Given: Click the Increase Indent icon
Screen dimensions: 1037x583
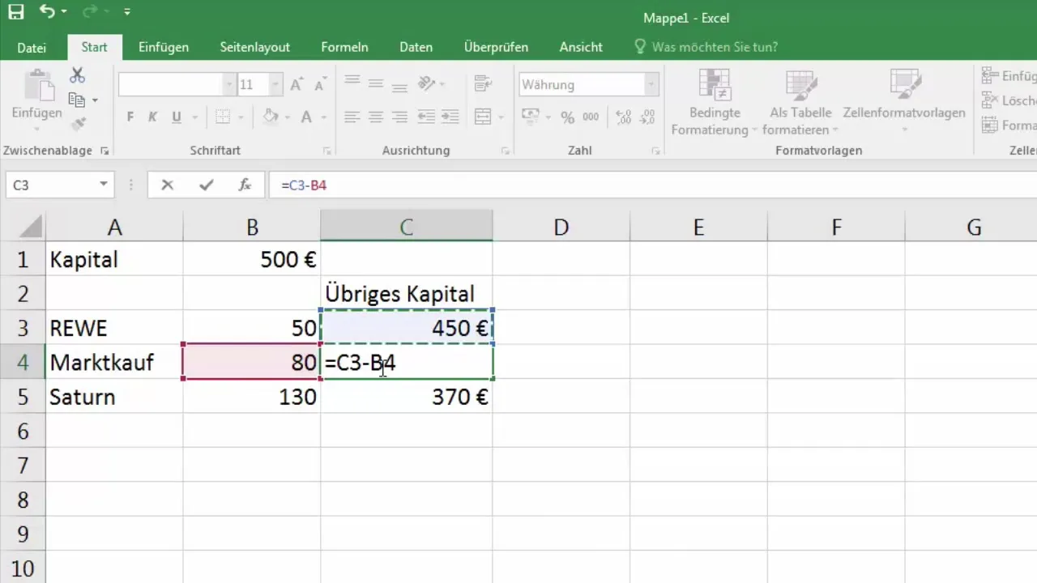Looking at the screenshot, I should 450,117.
